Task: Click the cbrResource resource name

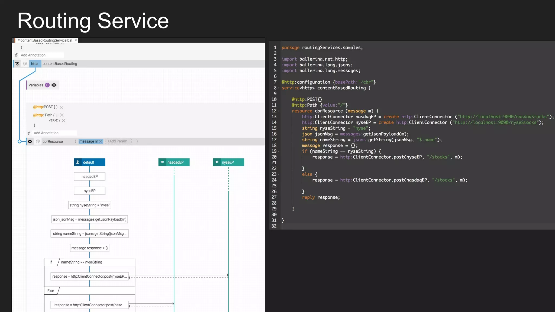Action: click(x=53, y=141)
